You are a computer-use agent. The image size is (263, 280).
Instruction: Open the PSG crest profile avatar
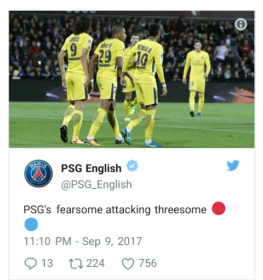pyautogui.click(x=38, y=173)
